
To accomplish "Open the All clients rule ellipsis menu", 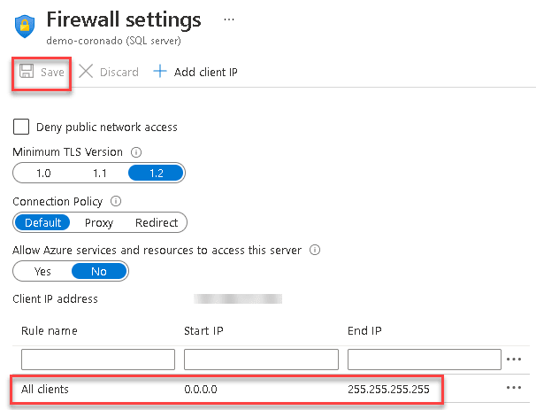I will 513,388.
